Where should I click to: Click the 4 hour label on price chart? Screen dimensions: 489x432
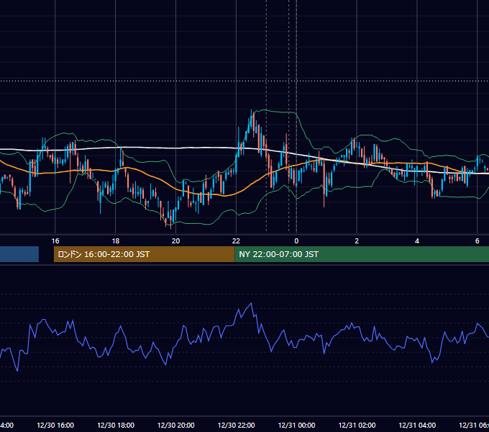click(x=417, y=241)
